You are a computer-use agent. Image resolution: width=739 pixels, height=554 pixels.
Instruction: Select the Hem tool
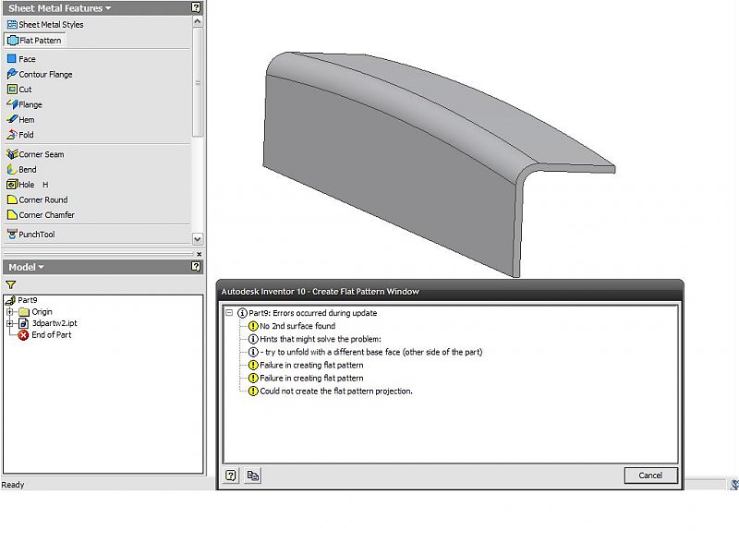click(x=20, y=120)
